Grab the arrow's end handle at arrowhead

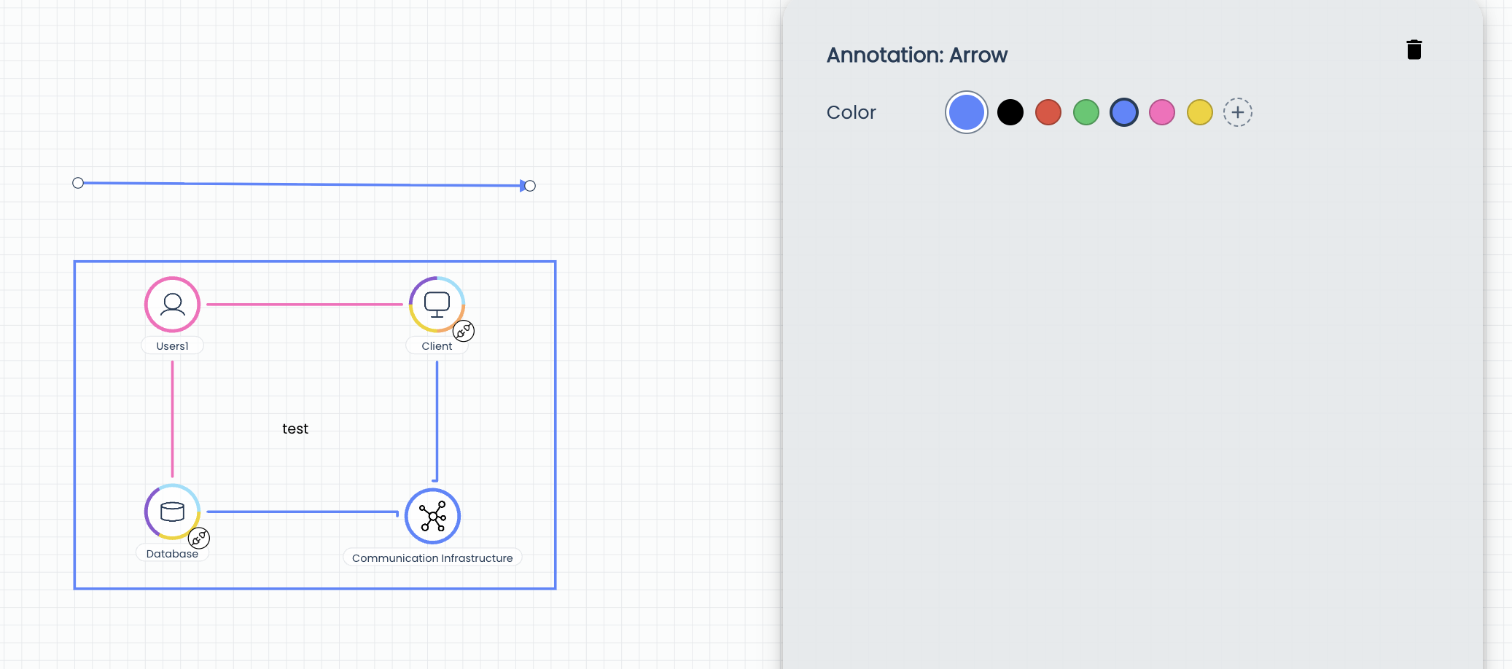coord(530,186)
